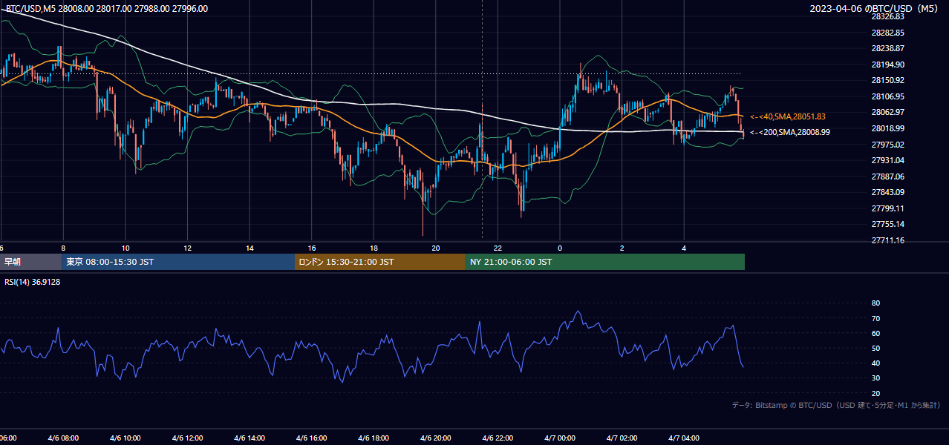This screenshot has height=445, width=949.
Task: Click the 40 SMA label reading 28051.83
Action: coord(789,116)
